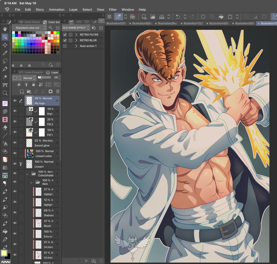Add a new raster layer
Image resolution: width=277 pixels, height=264 pixels.
(22, 92)
